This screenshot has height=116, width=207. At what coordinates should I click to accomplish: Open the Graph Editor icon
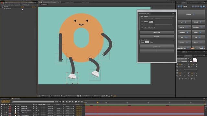(82, 102)
